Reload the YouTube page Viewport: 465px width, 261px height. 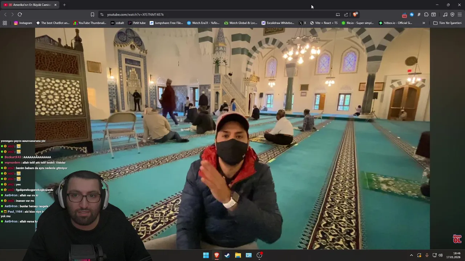pos(20,14)
